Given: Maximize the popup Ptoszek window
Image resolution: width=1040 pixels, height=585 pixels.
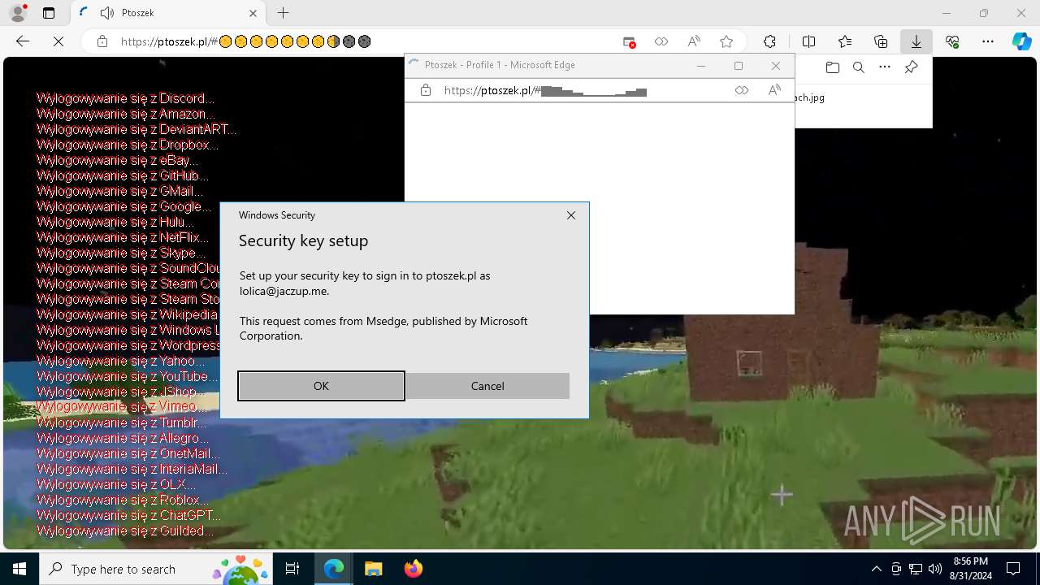Looking at the screenshot, I should tap(739, 66).
